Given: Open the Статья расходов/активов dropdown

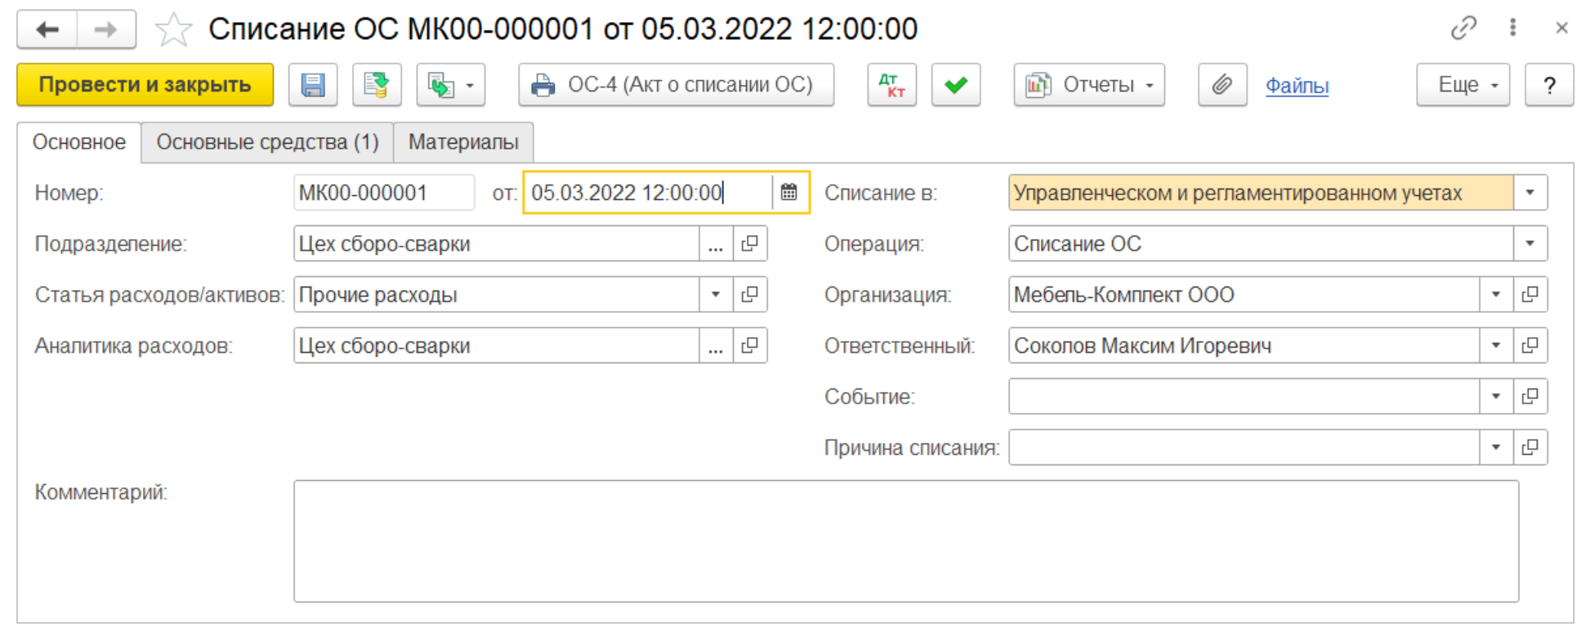Looking at the screenshot, I should tap(716, 295).
